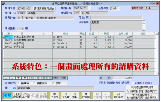Click 財物請購(修理)請修單列印 button
Viewport: 161px width, 102px height.
(142, 91)
